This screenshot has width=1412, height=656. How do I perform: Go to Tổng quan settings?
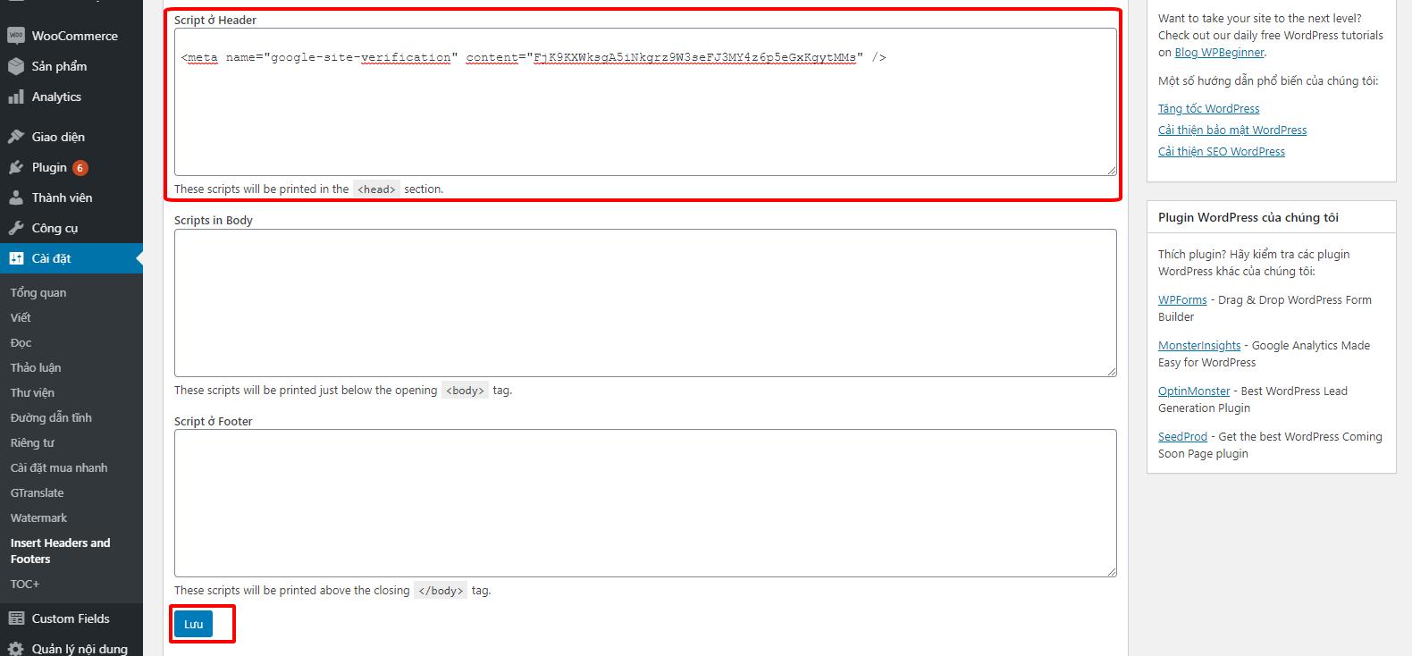pyautogui.click(x=38, y=292)
